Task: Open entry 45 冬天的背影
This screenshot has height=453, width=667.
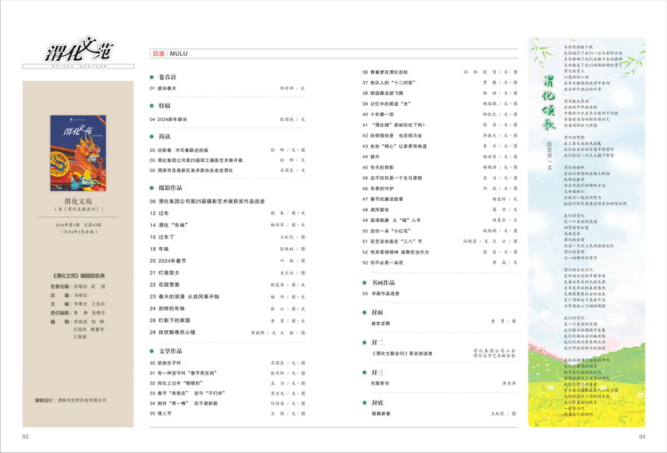Action: coord(384,166)
